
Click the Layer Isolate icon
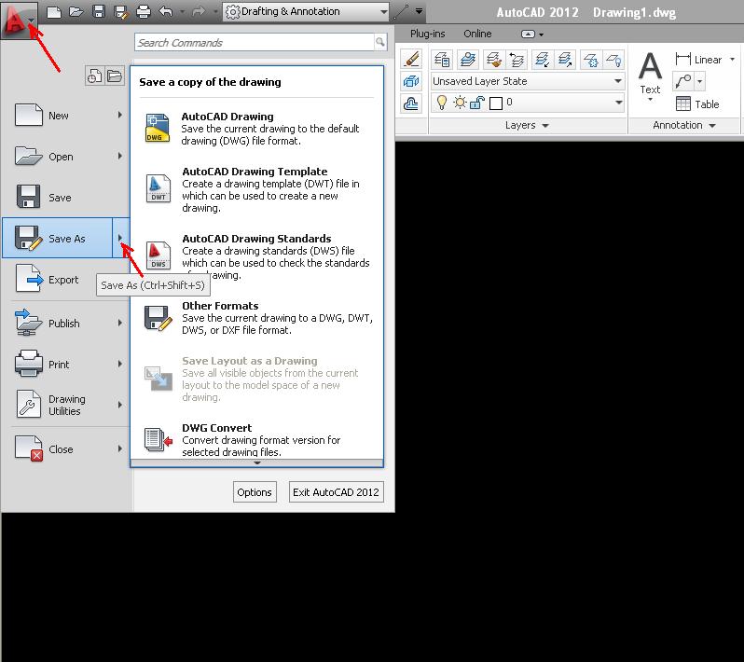coord(542,60)
